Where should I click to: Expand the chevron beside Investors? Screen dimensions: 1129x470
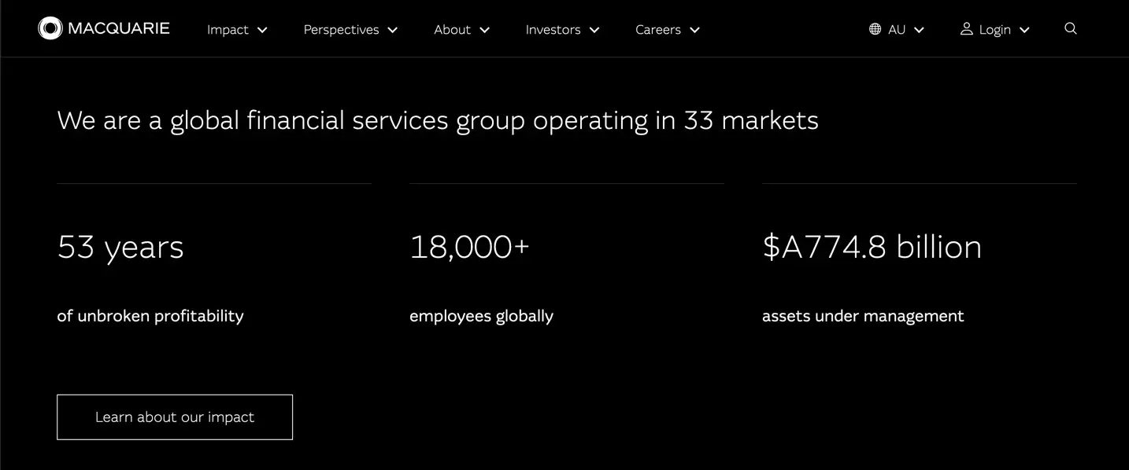pos(594,30)
